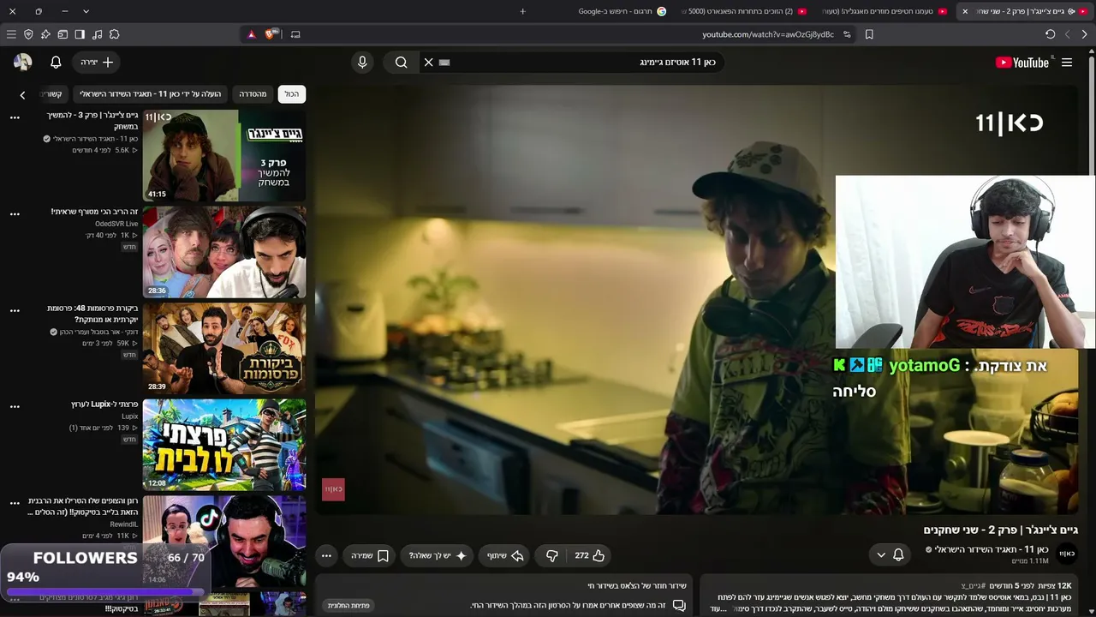Open the Brave main menu hamburger icon

click(11, 34)
